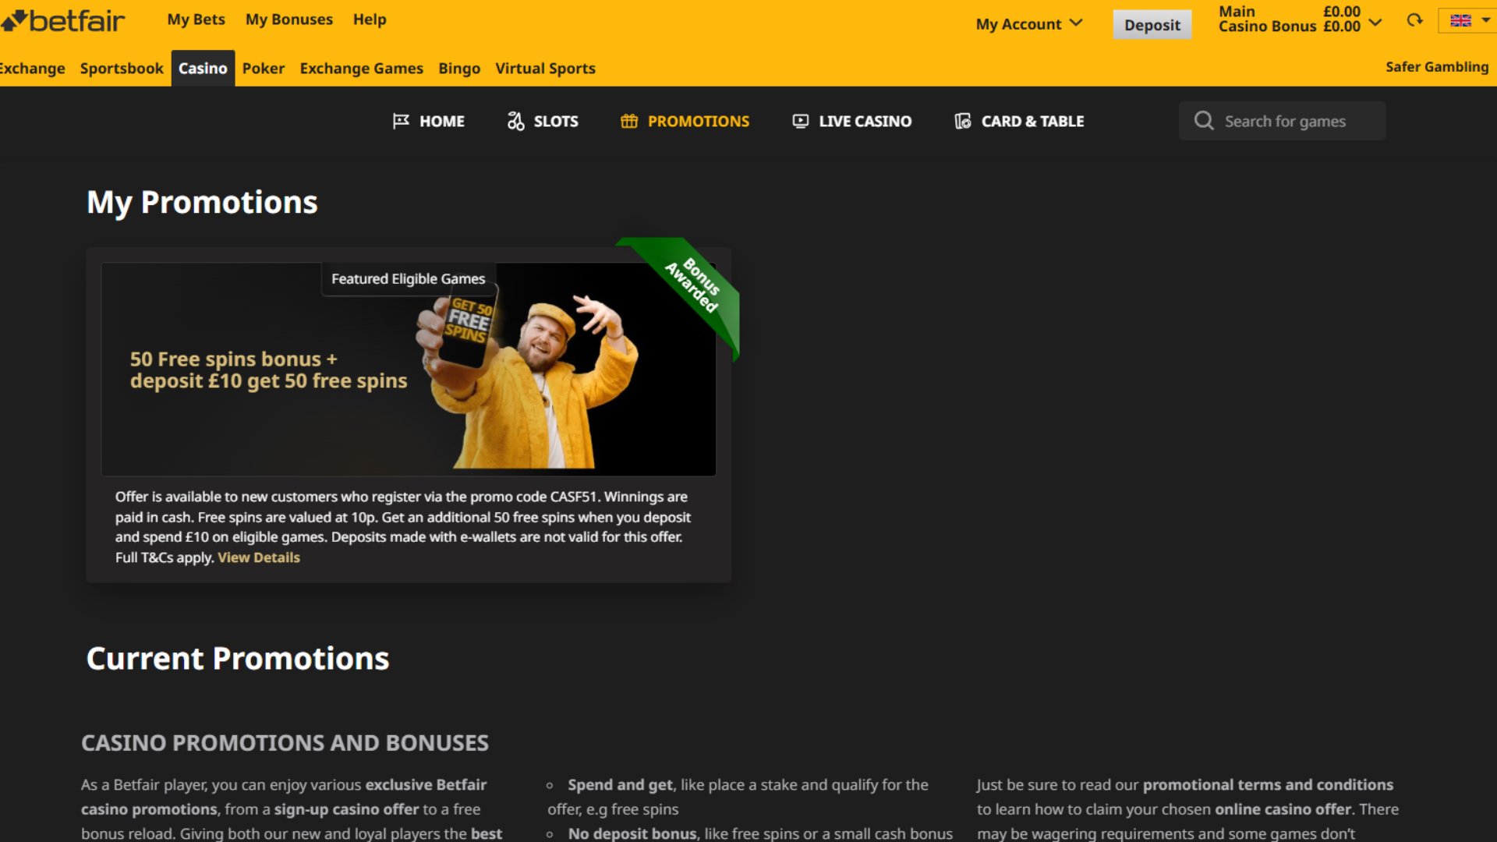Click the Promotions gift icon
The image size is (1497, 842).
pyautogui.click(x=629, y=121)
